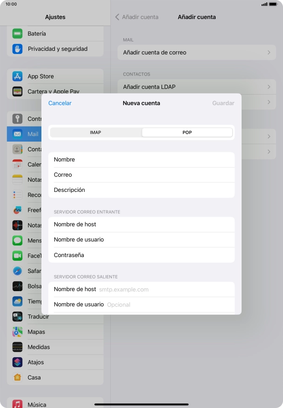Screen dimensions: 283x408
Task: Tap the Casa home icon
Action: [x=18, y=377]
